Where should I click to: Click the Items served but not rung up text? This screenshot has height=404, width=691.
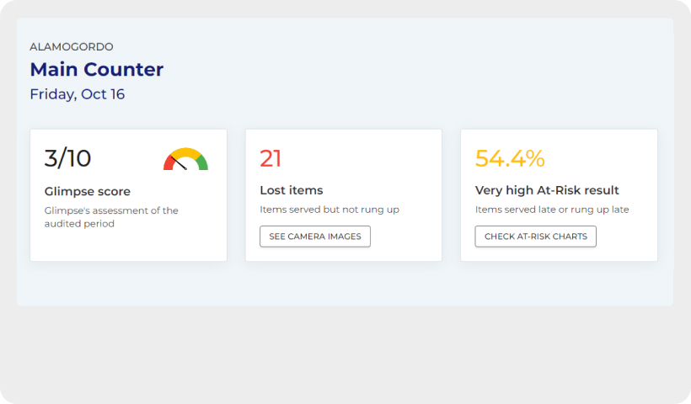click(329, 210)
